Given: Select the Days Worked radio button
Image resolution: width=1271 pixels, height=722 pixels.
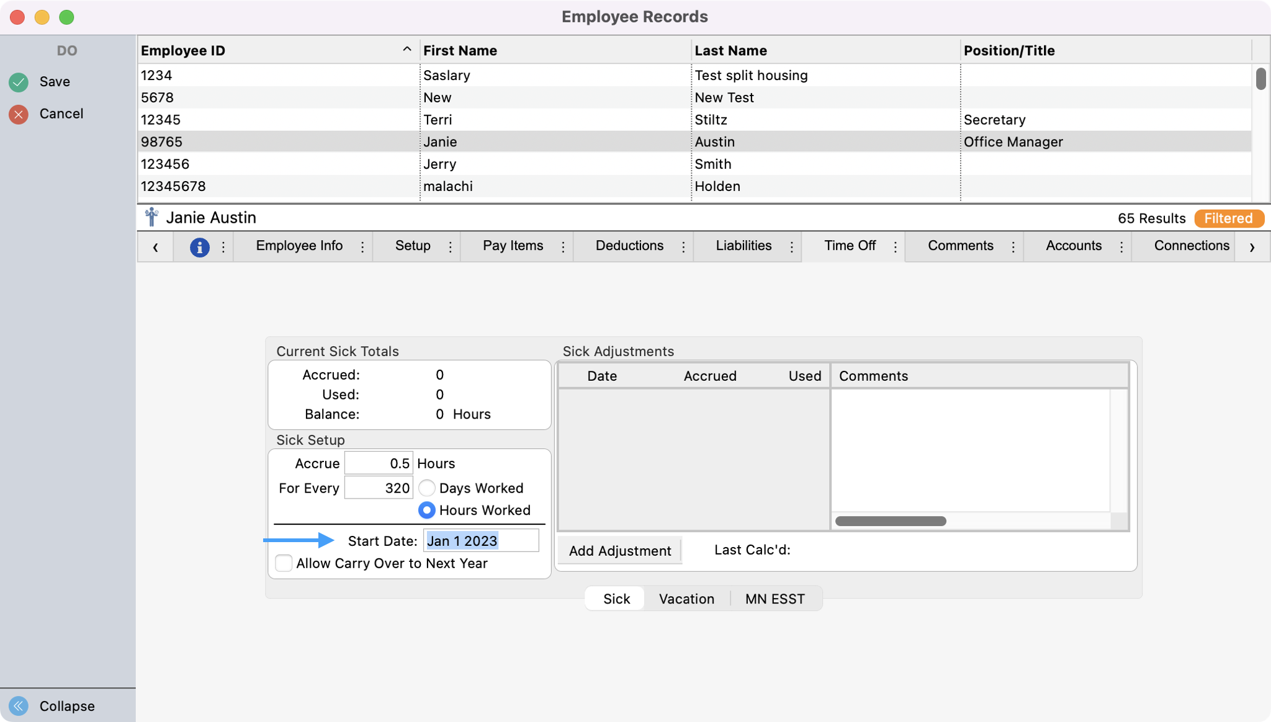Looking at the screenshot, I should (x=427, y=488).
